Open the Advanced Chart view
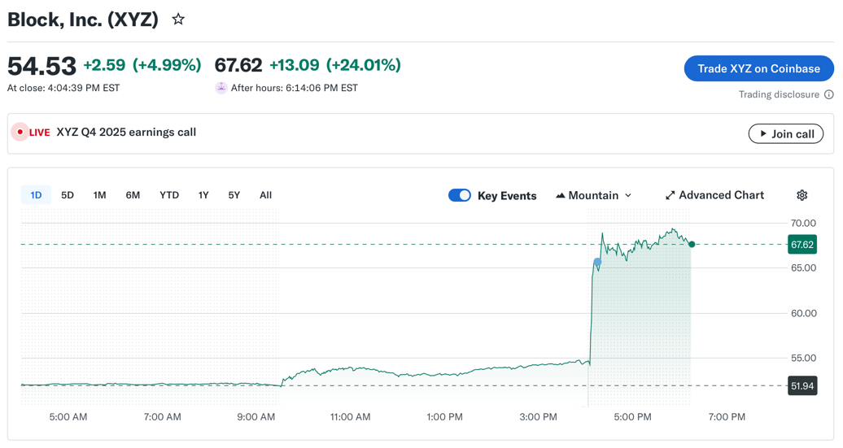 coord(714,195)
